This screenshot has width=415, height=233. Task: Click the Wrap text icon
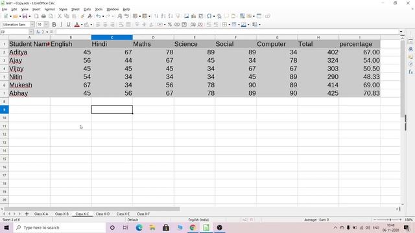click(121, 25)
